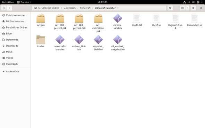
Task: Select the chrome-sandbox executable icon
Action: coord(118,18)
